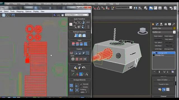Click the first Stitch icon in the Stitch rollout
This screenshot has width=179, height=100.
74,44
